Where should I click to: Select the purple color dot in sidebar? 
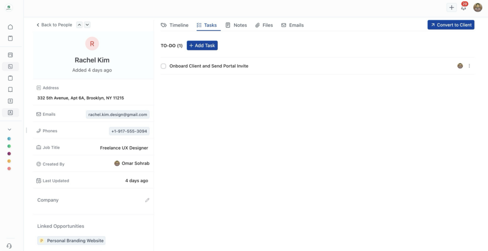(9, 154)
